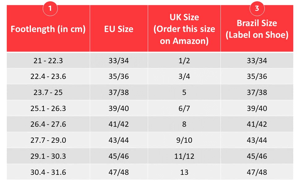Click the 30.4 - 31.6 footlength cell
The height and width of the screenshot is (185, 300).
click(48, 172)
